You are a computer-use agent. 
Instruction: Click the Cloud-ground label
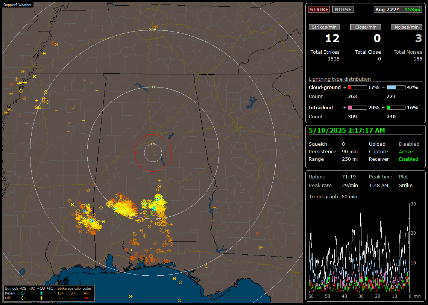tap(325, 88)
